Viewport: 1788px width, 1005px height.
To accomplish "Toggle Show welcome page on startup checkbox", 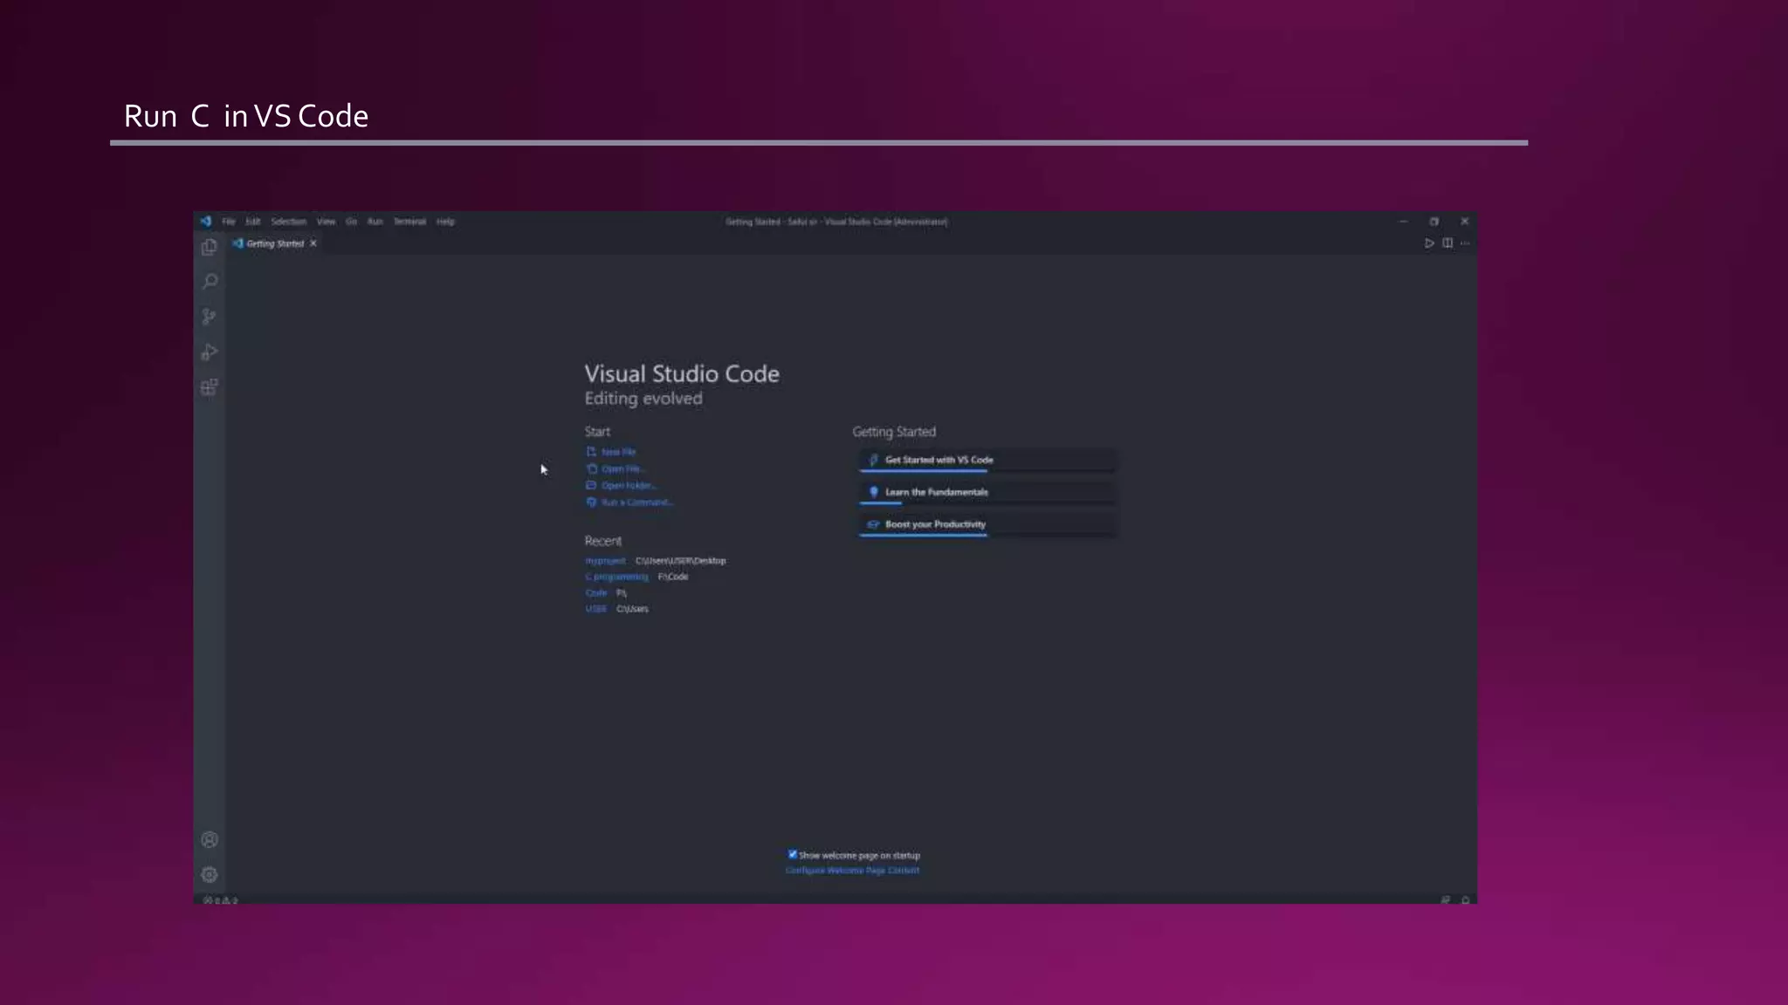I will pos(793,855).
